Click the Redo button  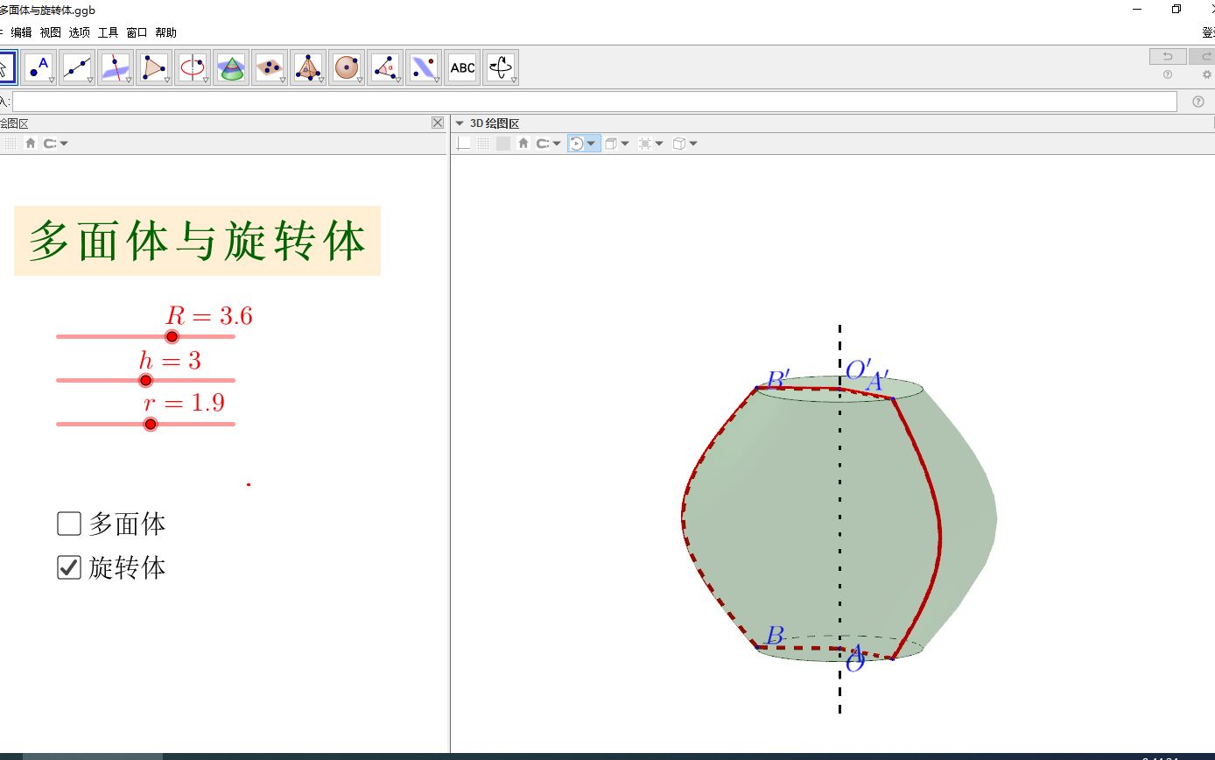pos(1203,57)
